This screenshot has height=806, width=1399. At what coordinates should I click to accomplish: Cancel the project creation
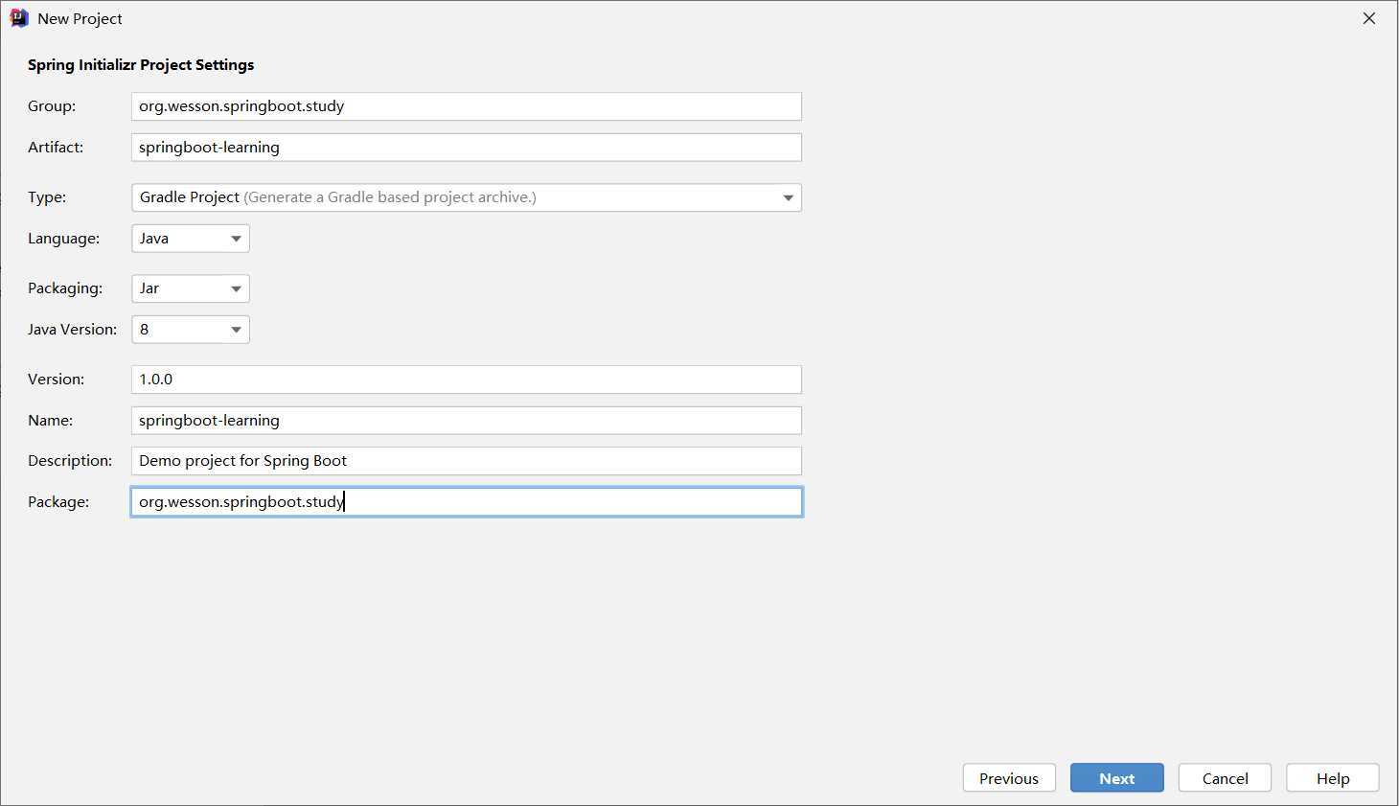click(x=1225, y=778)
